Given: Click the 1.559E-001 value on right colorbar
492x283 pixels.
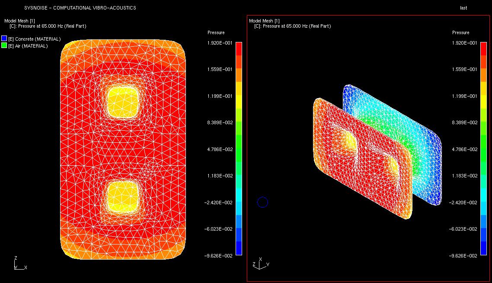Looking at the screenshot, I should tap(464, 69).
